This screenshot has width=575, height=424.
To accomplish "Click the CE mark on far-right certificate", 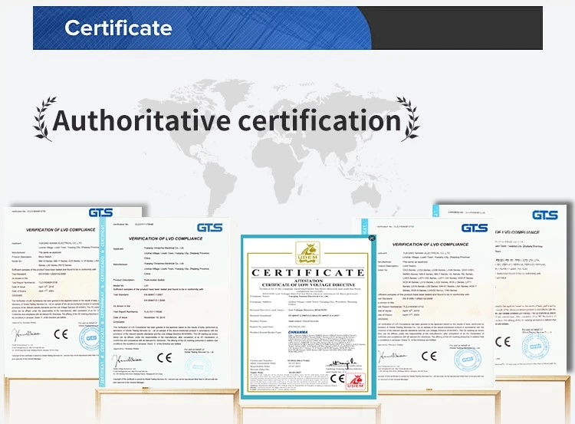I will pyautogui.click(x=503, y=342).
